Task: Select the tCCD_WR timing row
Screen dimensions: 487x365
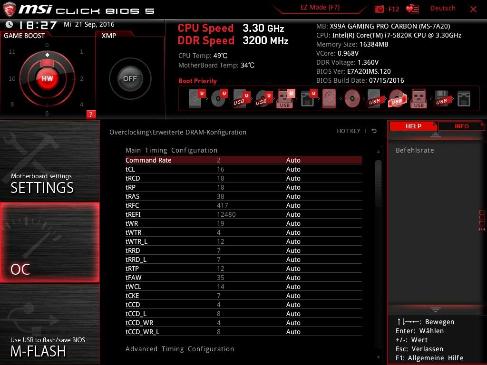Action: (243, 323)
